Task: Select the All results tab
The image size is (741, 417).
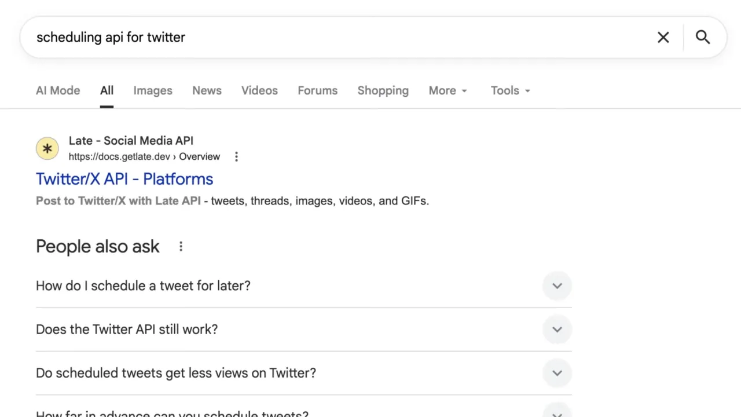Action: 107,90
